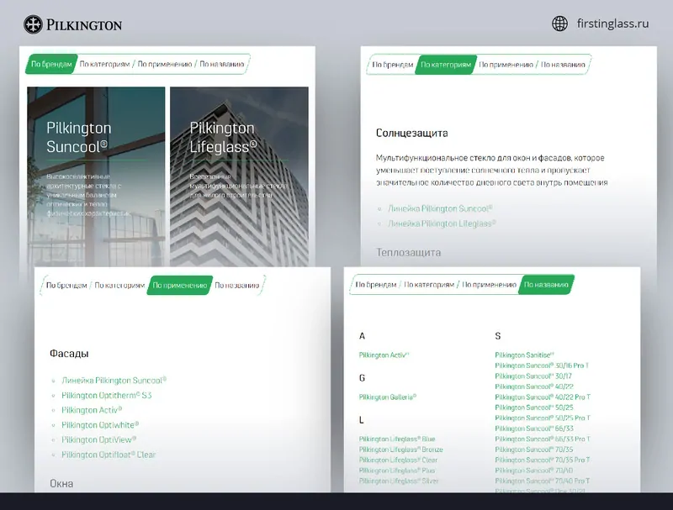Switch to По категориям tab above the brand cards
Viewport: 673px width, 510px height.
[104, 65]
